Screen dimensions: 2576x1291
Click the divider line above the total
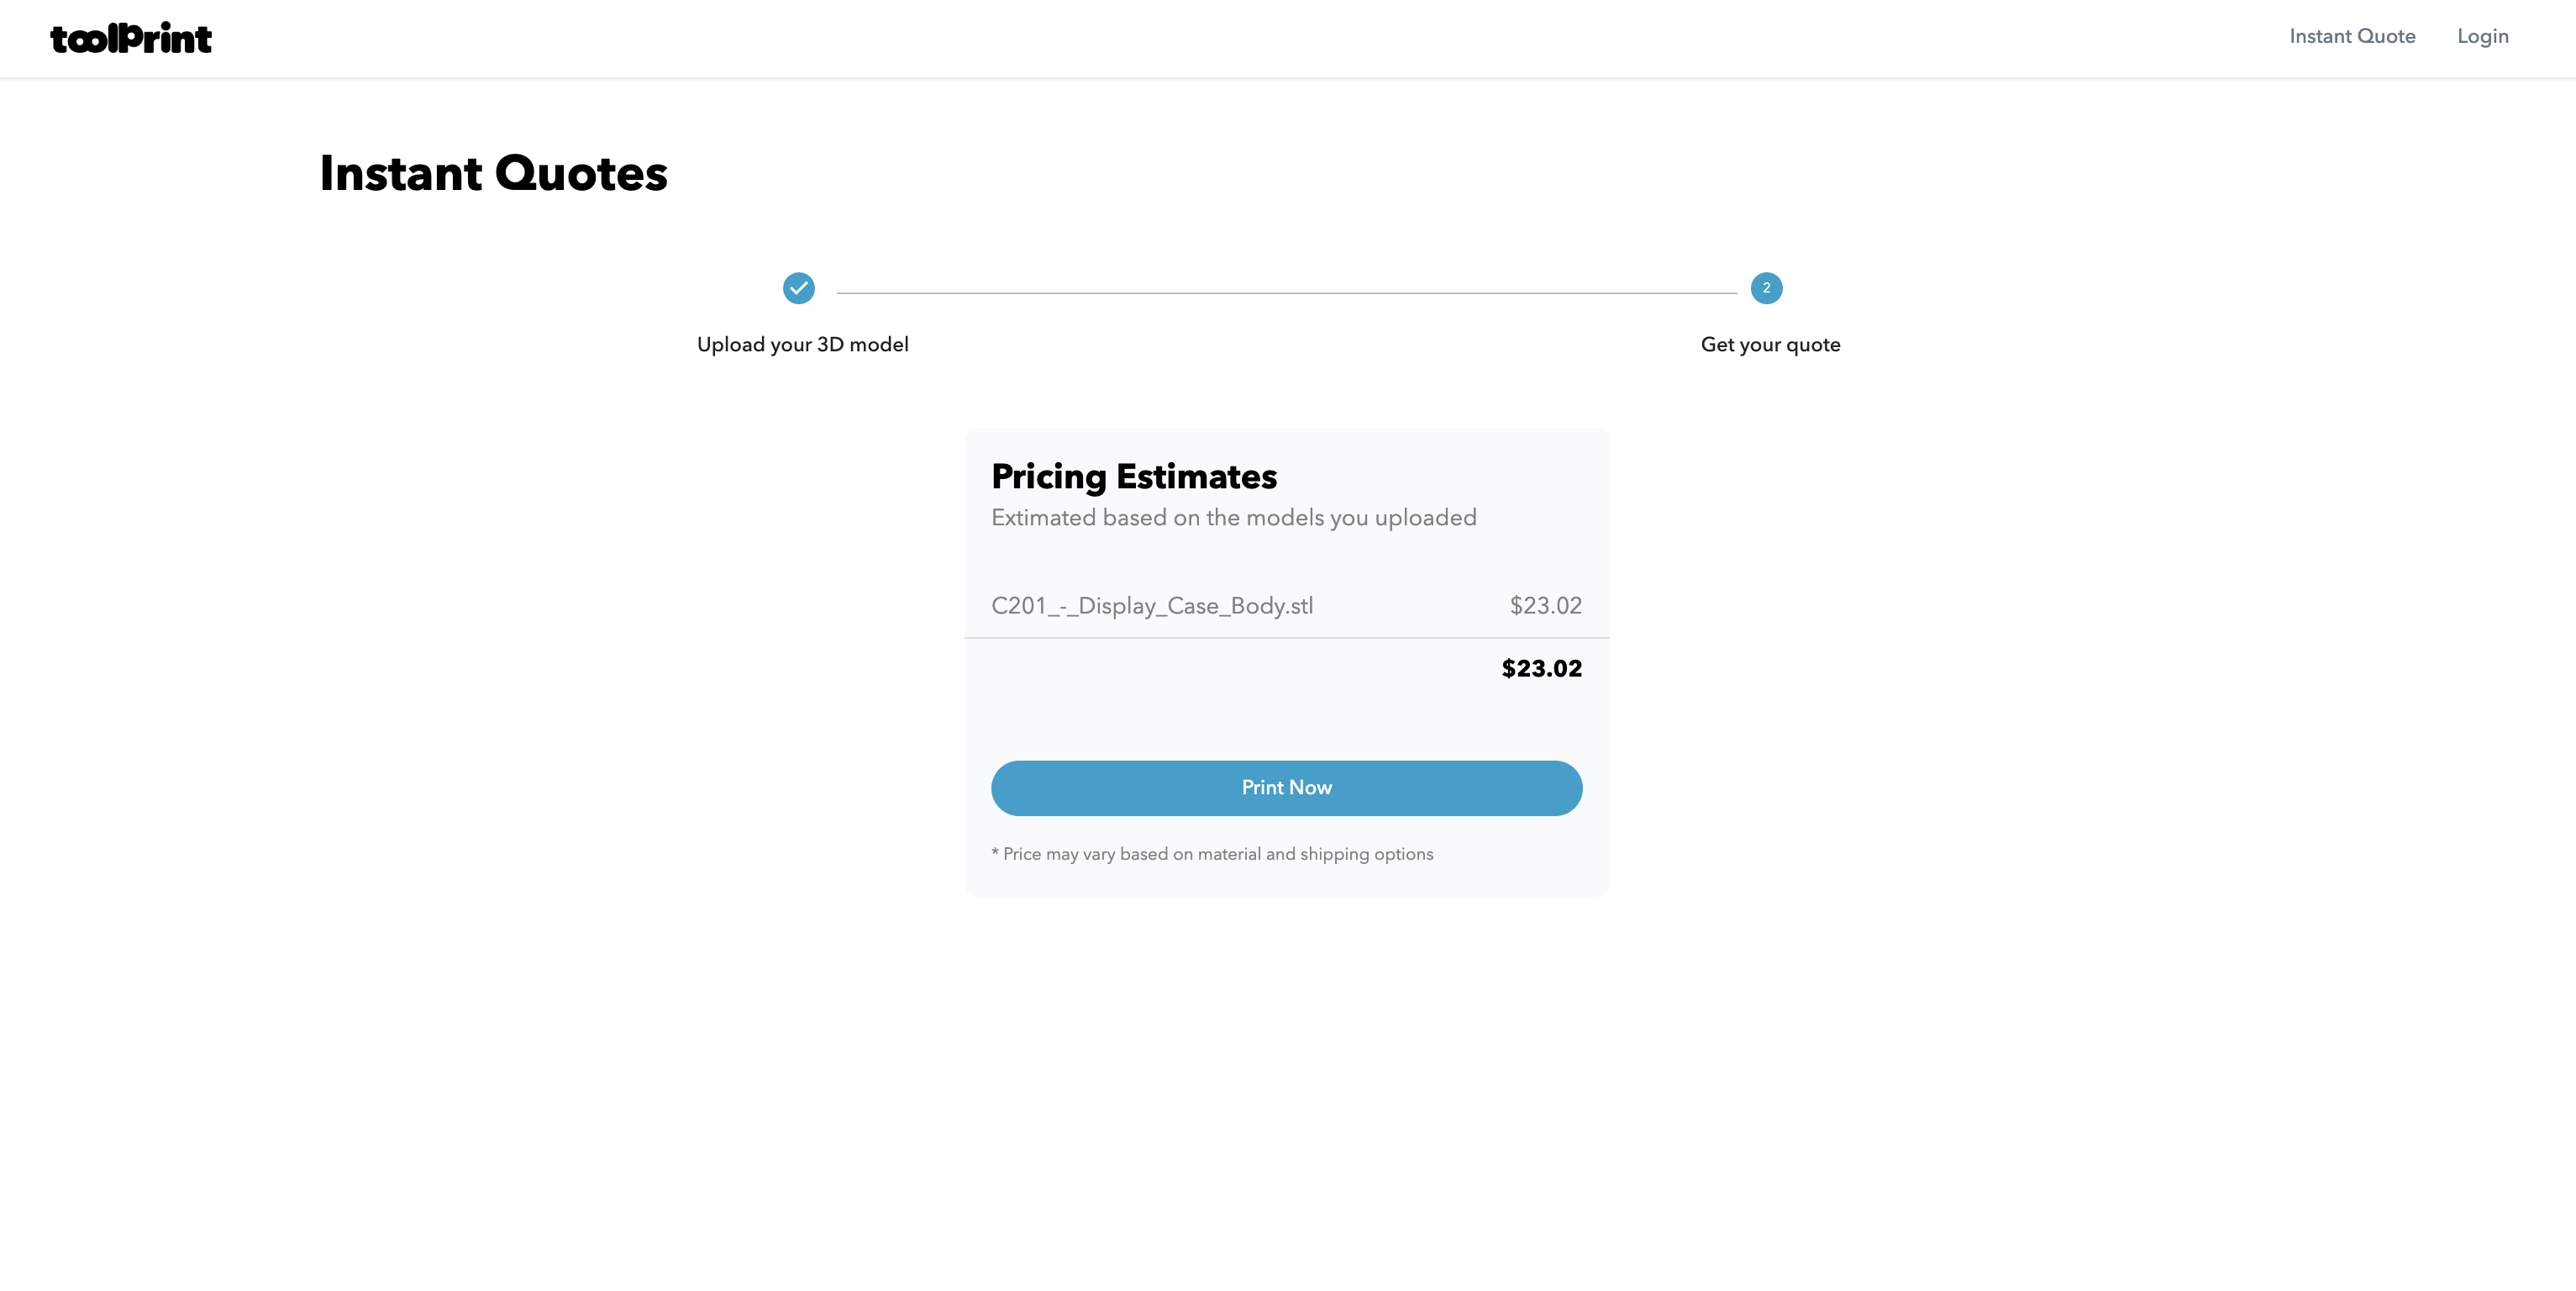tap(1286, 638)
